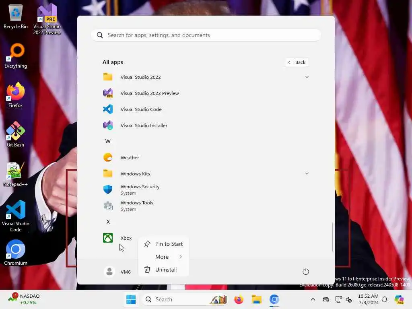The height and width of the screenshot is (309, 412).
Task: Open the Chromium desktop shortcut
Action: click(x=16, y=253)
